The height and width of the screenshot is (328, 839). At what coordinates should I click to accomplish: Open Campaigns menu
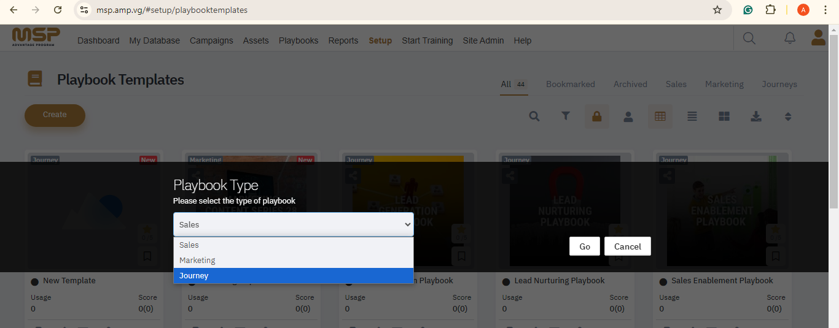(211, 40)
